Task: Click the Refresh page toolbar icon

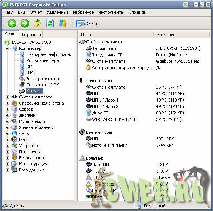Action: click(50, 23)
